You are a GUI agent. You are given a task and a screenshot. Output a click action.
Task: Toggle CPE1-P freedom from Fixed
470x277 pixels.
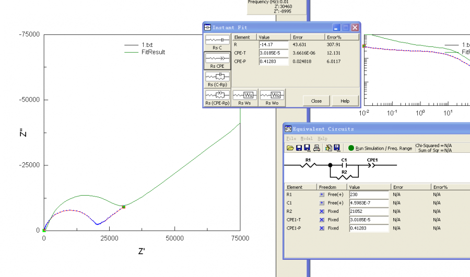(322, 228)
